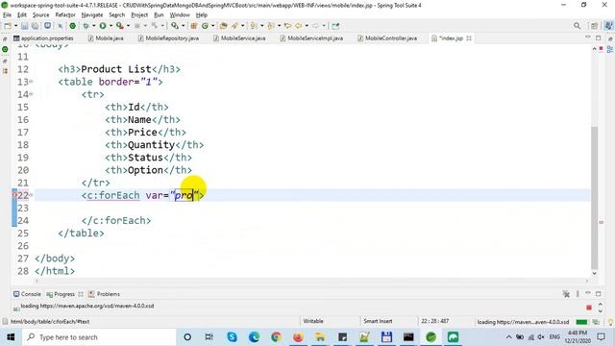
Task: Collapse the table fold at line 13
Action: (31, 82)
